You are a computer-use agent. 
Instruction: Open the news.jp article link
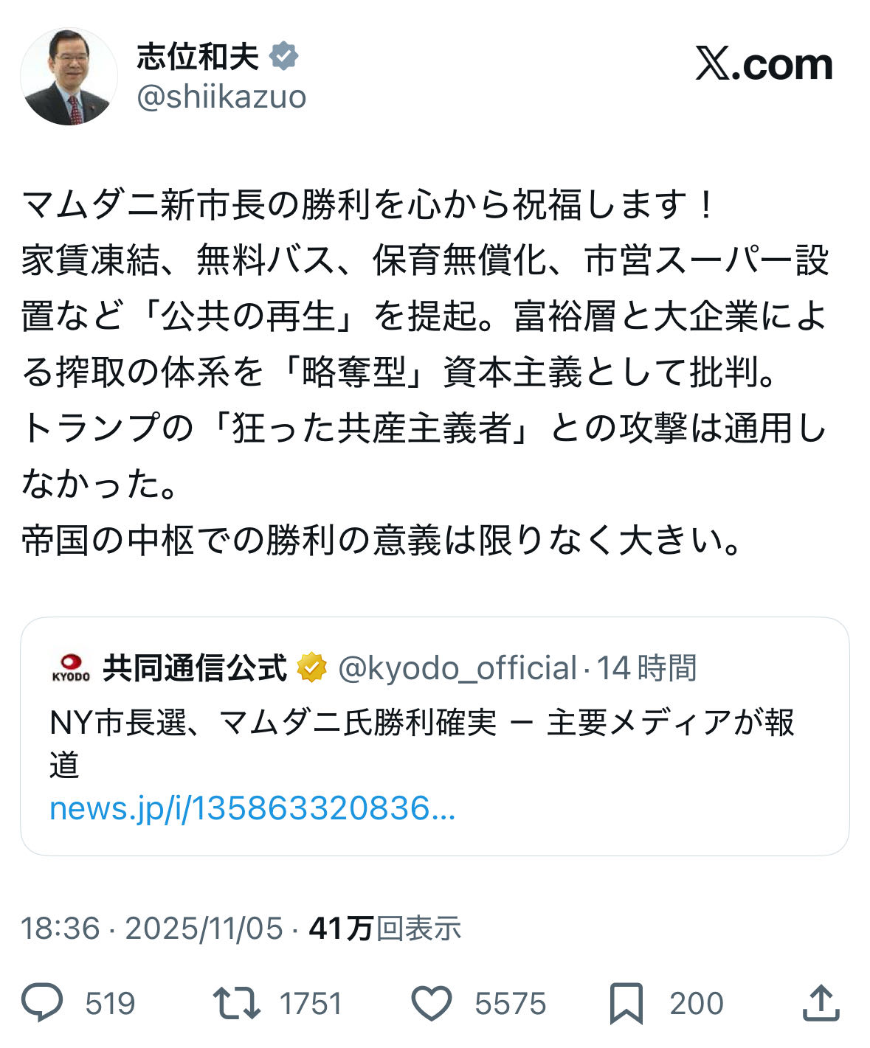pyautogui.click(x=252, y=808)
